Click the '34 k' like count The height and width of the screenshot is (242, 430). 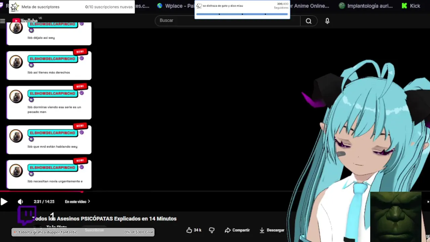point(197,230)
